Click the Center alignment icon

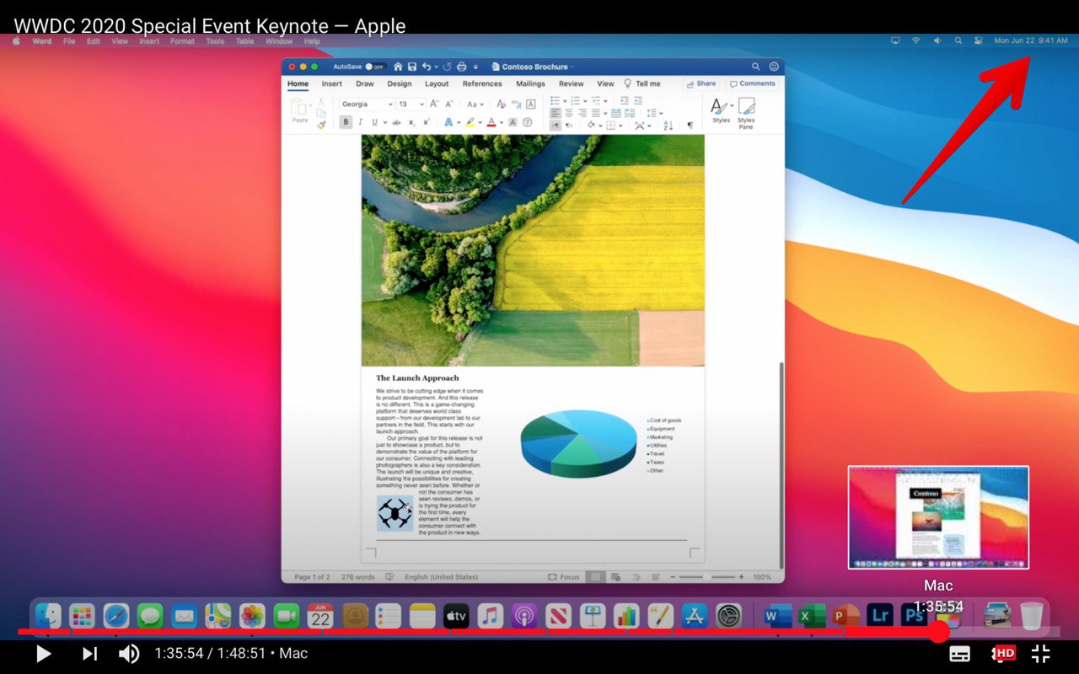point(569,113)
